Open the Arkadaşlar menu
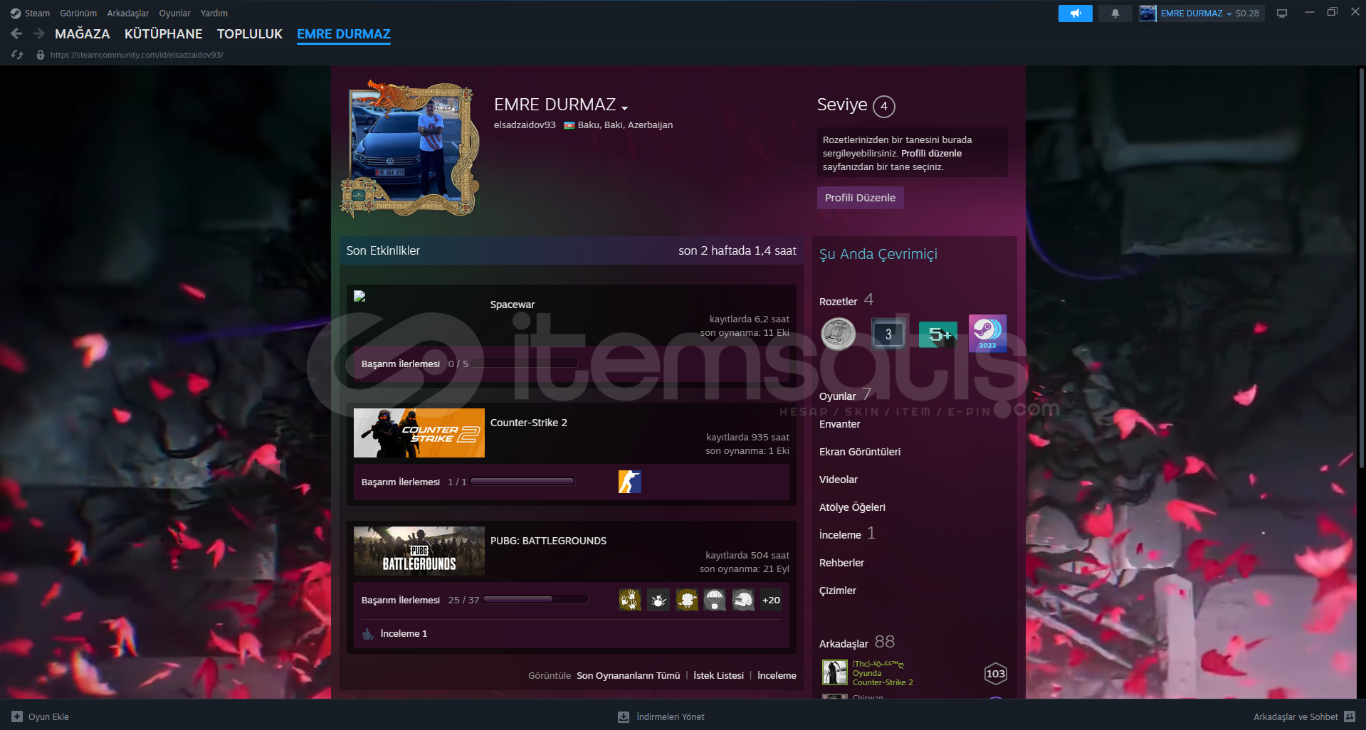 [x=128, y=14]
